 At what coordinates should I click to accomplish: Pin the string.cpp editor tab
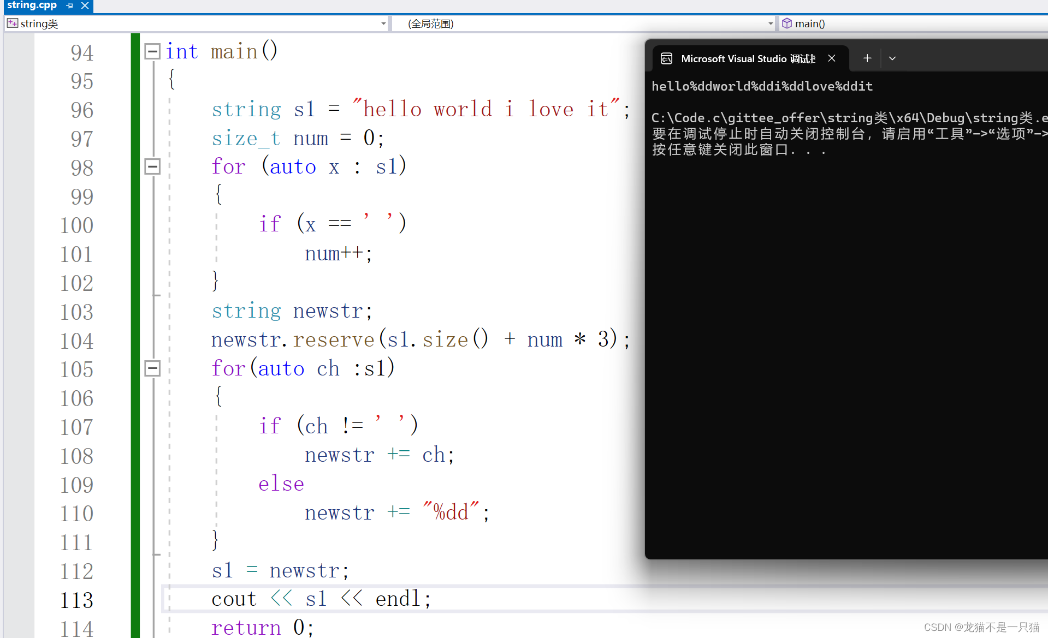point(69,5)
